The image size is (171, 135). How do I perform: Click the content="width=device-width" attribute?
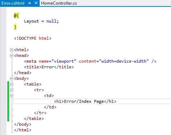point(114,61)
